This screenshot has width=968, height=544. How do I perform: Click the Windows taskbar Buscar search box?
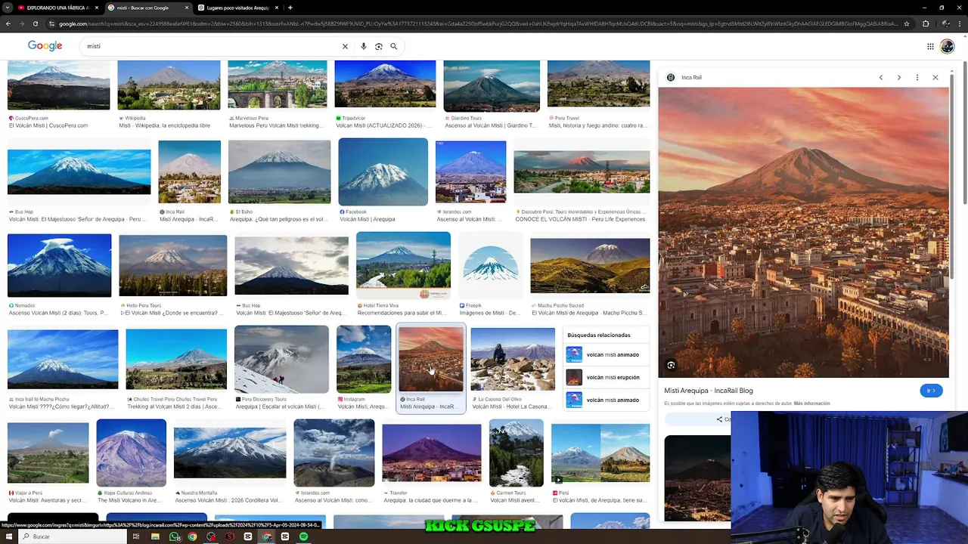click(x=72, y=536)
